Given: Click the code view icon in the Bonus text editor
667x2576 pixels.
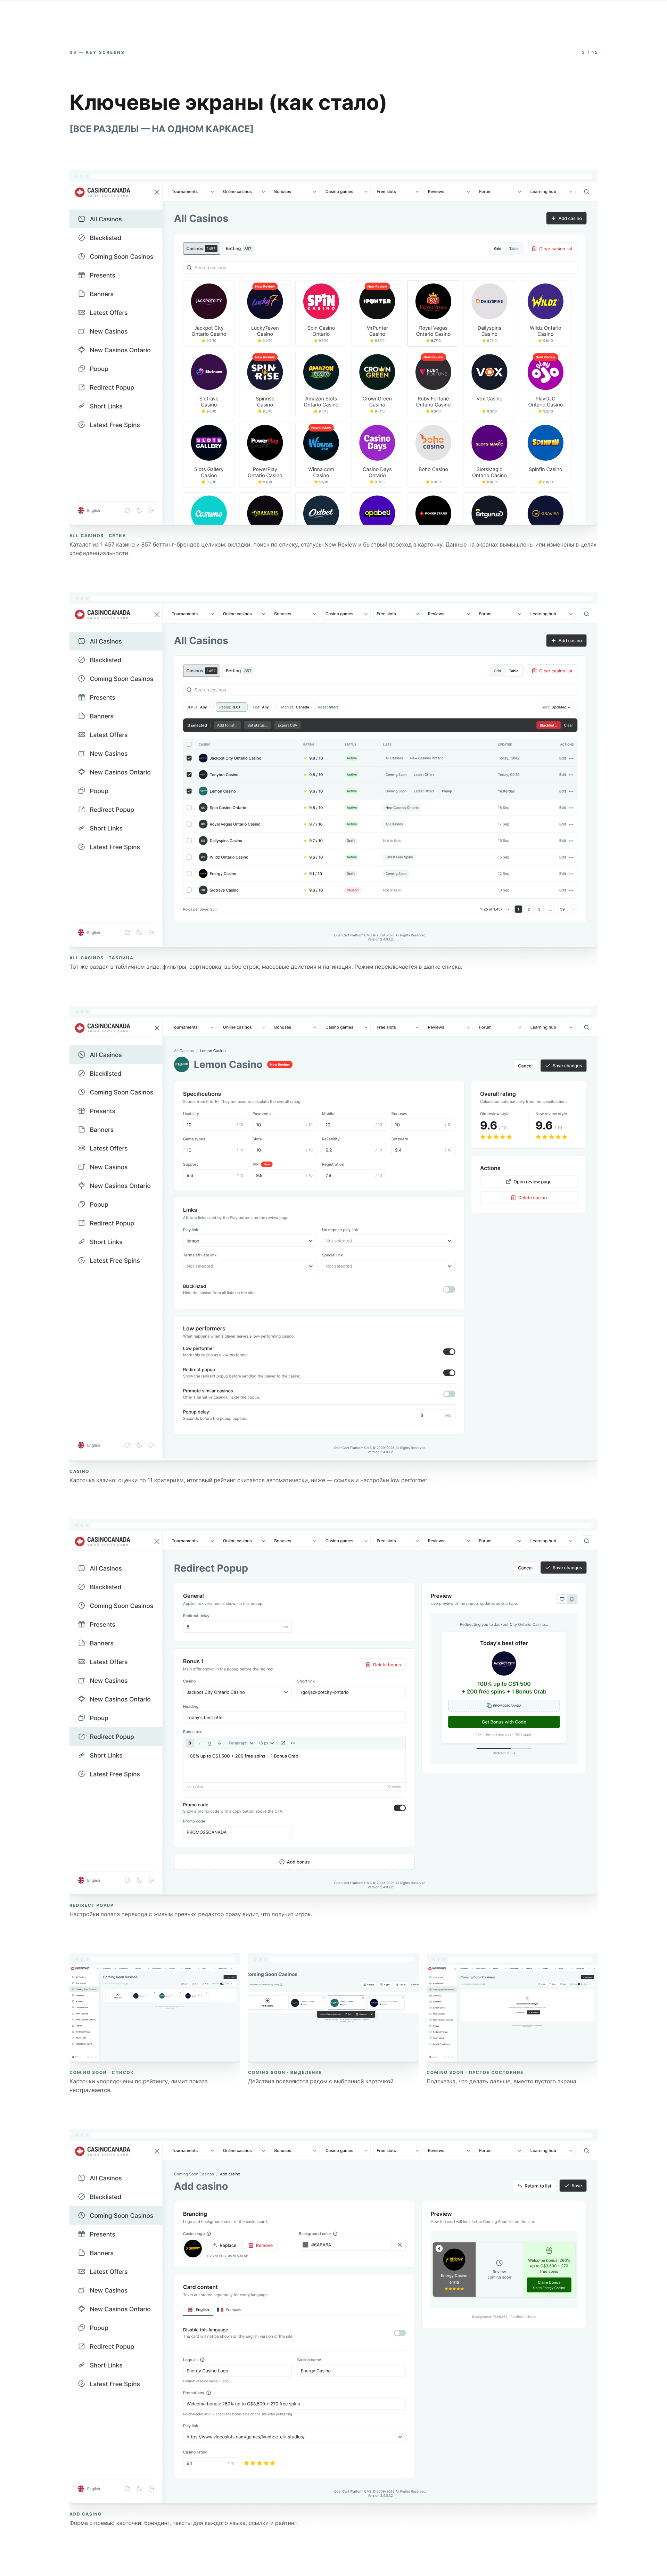Looking at the screenshot, I should coord(293,1743).
